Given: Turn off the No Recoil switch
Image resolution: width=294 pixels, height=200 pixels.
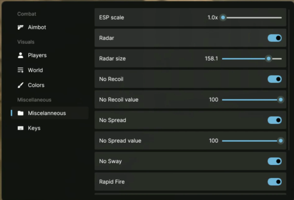Looking at the screenshot, I should tap(274, 79).
